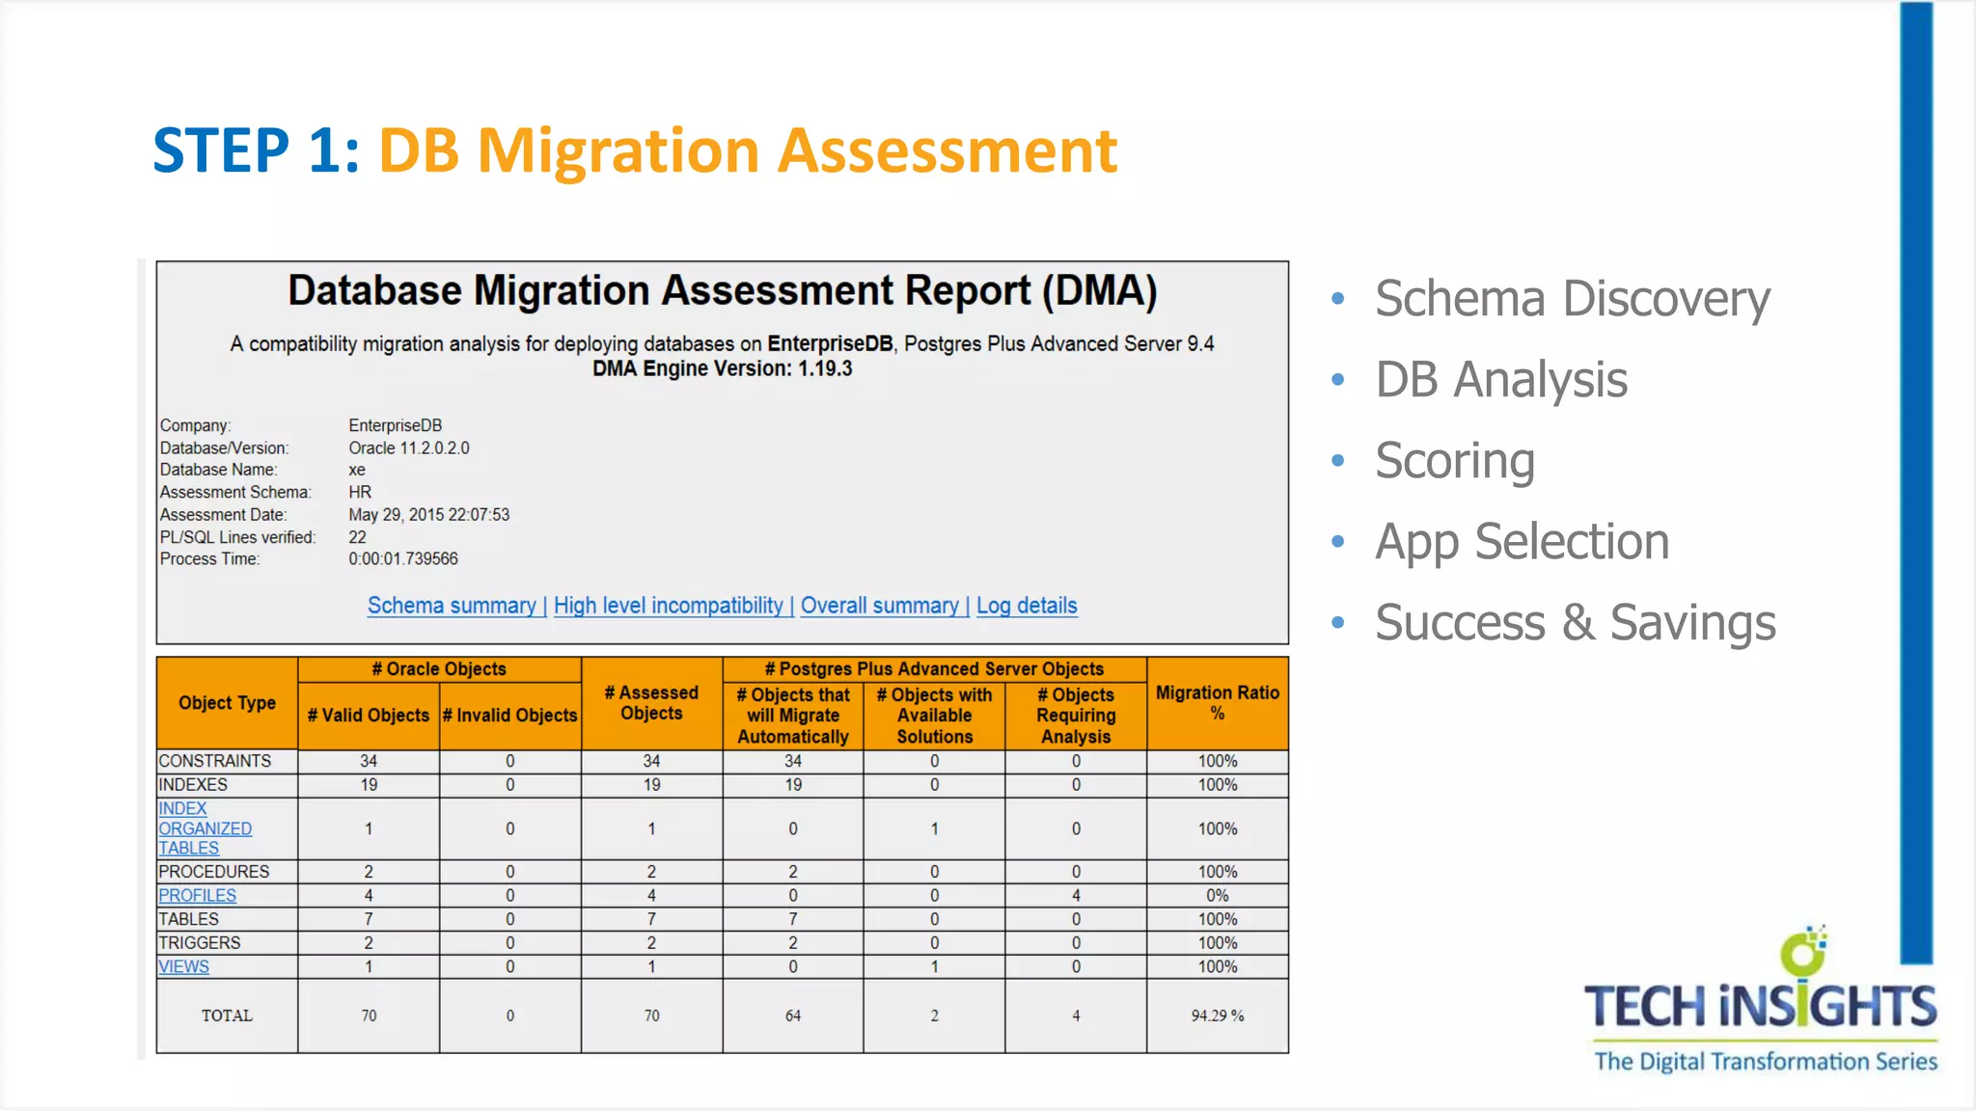The width and height of the screenshot is (1976, 1111).
Task: Click the 'Objects that will Migrate Automatically' header
Action: (x=793, y=716)
